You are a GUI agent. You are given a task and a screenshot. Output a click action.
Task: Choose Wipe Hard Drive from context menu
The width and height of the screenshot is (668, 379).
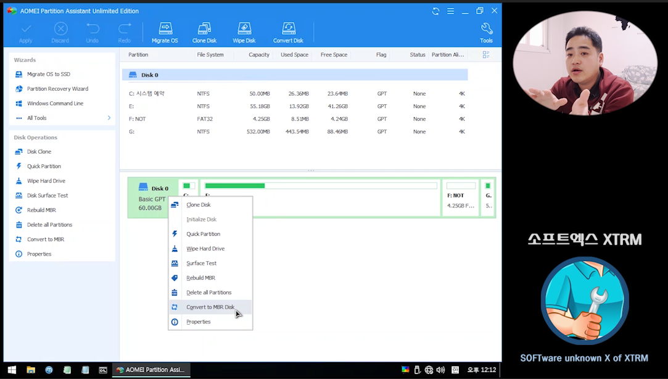coord(210,249)
